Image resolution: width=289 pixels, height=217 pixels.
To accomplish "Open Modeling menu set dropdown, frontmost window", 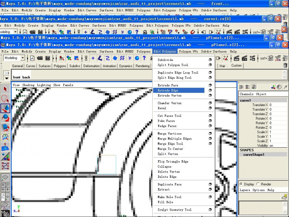I will (23, 58).
